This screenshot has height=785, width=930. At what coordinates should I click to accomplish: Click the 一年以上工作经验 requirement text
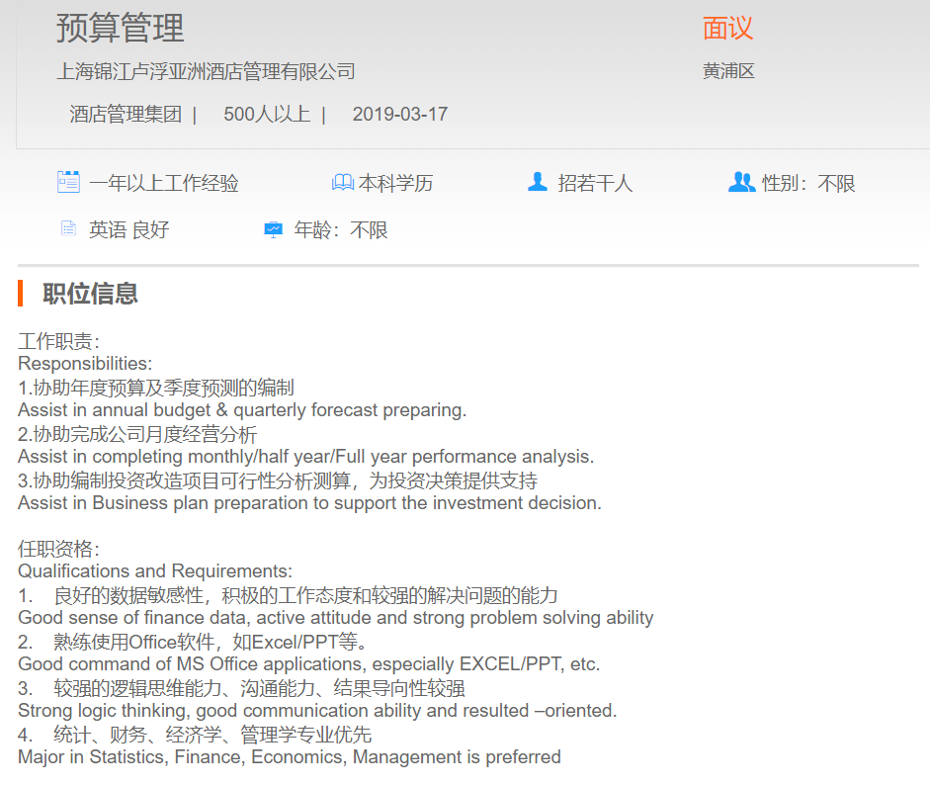coord(163,183)
